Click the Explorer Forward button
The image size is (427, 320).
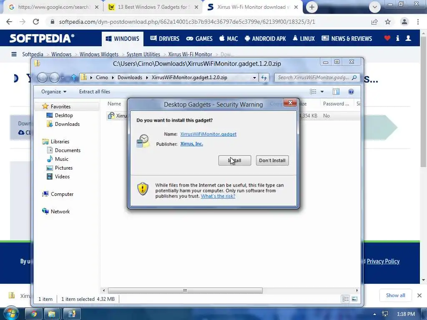[54, 77]
